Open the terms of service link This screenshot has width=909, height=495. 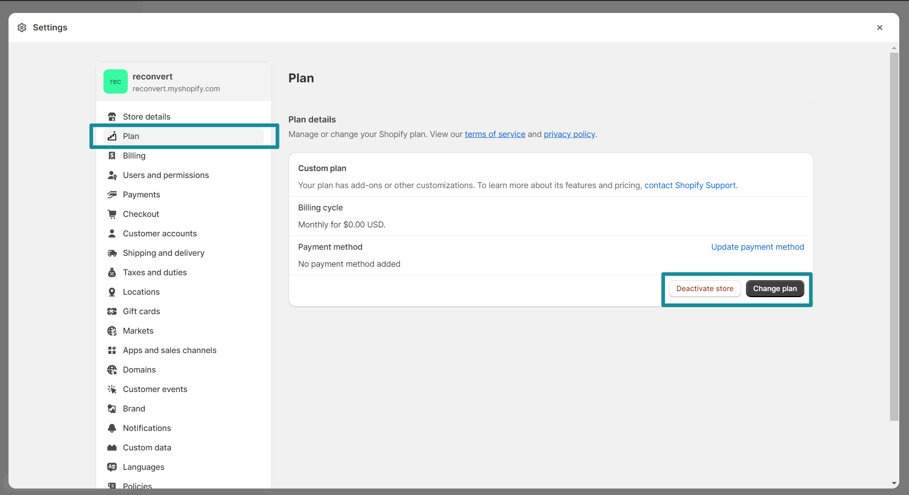tap(495, 134)
